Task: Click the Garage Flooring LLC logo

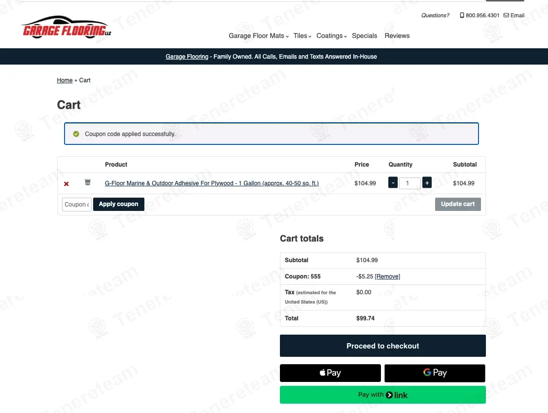Action: (66, 27)
